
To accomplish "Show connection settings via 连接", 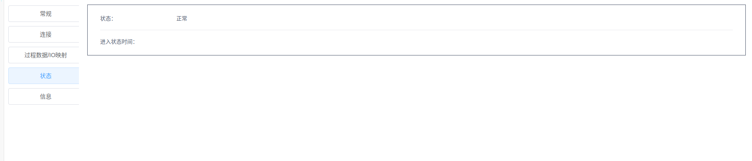I will click(44, 34).
